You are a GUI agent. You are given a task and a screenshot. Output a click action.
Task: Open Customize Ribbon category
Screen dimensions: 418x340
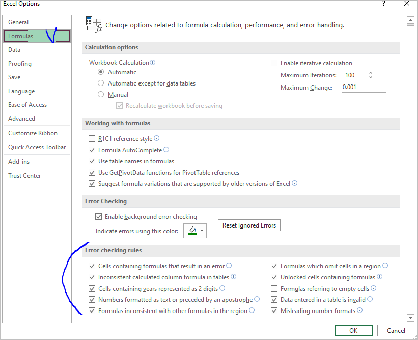click(x=37, y=133)
